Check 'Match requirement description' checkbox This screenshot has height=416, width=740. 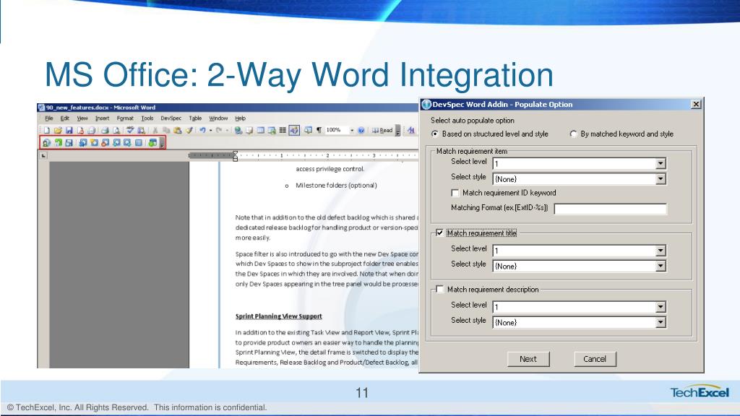(439, 289)
